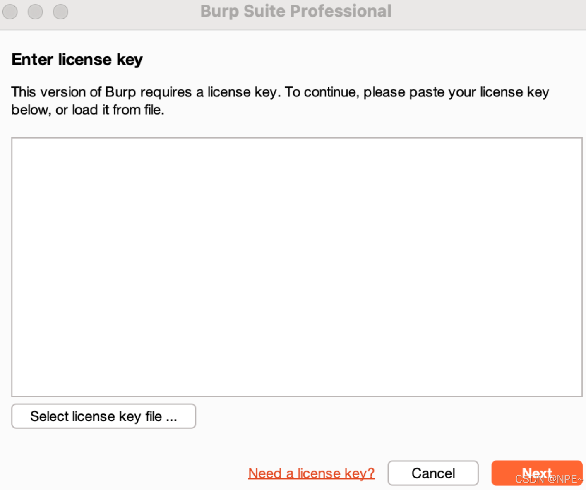Minimize the Burp Suite Professional window

tap(35, 12)
